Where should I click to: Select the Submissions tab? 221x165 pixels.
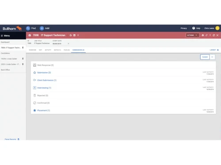click(78, 50)
